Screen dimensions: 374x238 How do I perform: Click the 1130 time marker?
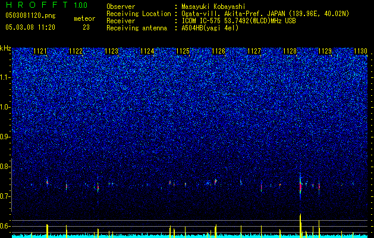(361, 51)
